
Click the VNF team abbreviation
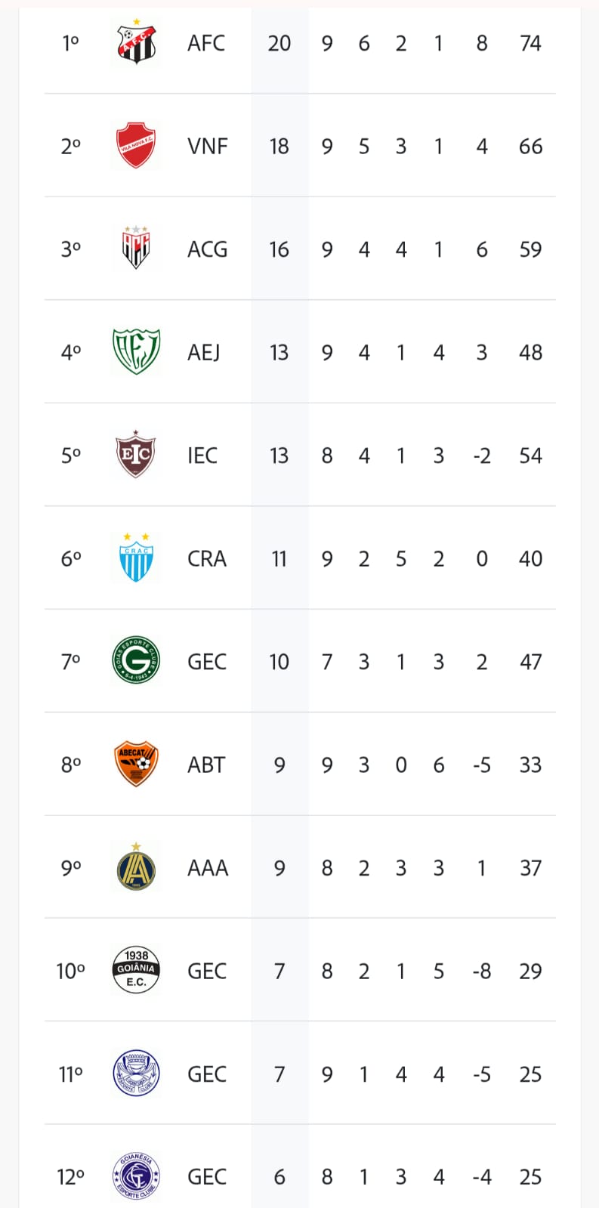[x=207, y=146]
